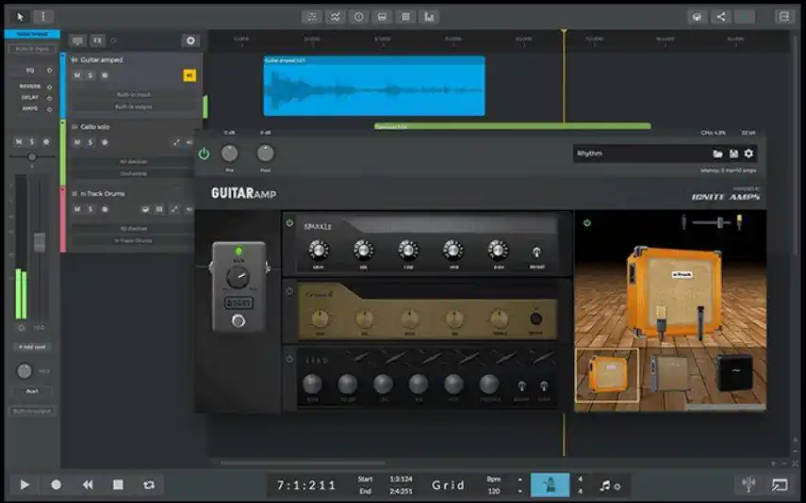The width and height of the screenshot is (806, 503).
Task: Click the boost pedal footswitch
Action: pos(238,321)
